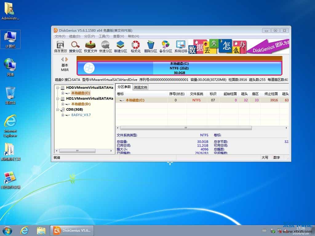Click the DiskGenius banner advertisement

[x=239, y=47]
